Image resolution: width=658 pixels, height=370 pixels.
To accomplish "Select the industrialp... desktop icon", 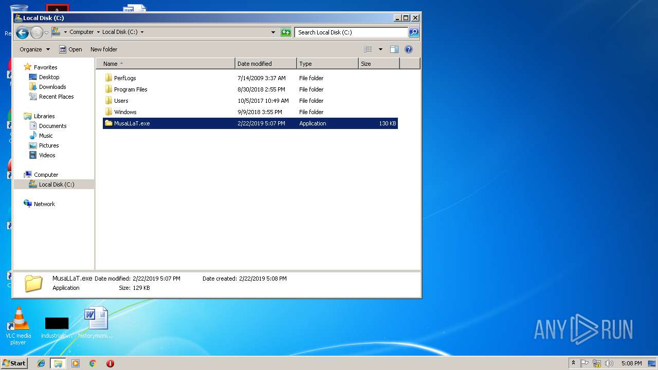I will coord(57,327).
